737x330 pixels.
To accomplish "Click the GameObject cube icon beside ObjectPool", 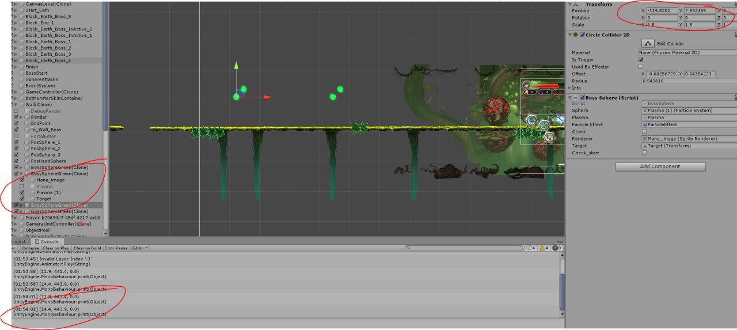I will (21, 230).
